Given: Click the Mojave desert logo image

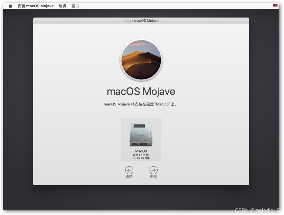Looking at the screenshot, I should click(141, 60).
